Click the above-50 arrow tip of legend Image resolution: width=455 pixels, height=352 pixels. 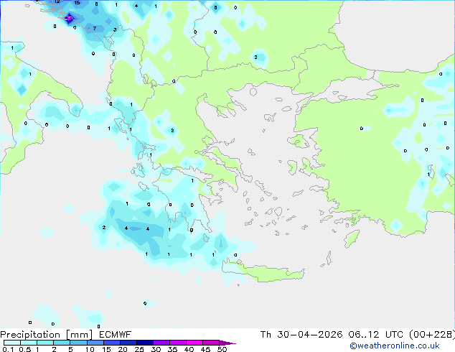[227, 343]
